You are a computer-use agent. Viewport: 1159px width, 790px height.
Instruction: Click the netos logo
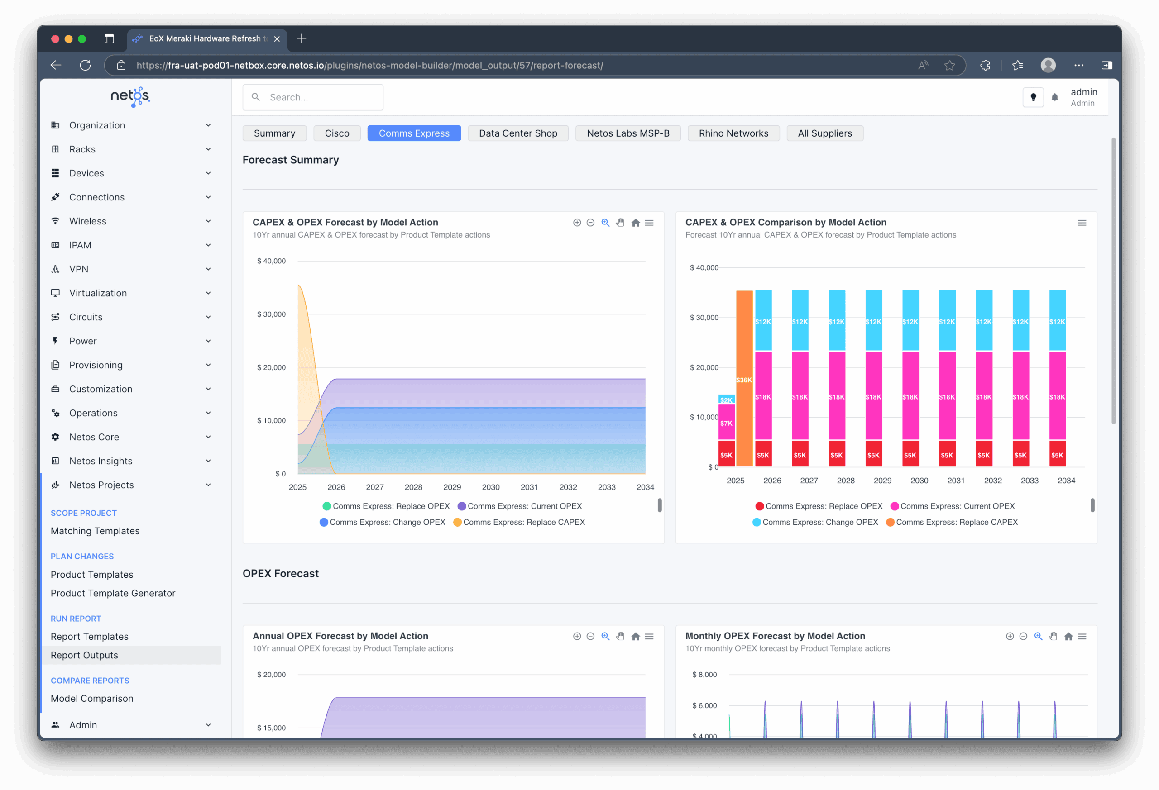[130, 96]
